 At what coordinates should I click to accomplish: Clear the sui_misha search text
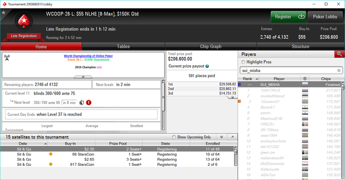pos(339,71)
